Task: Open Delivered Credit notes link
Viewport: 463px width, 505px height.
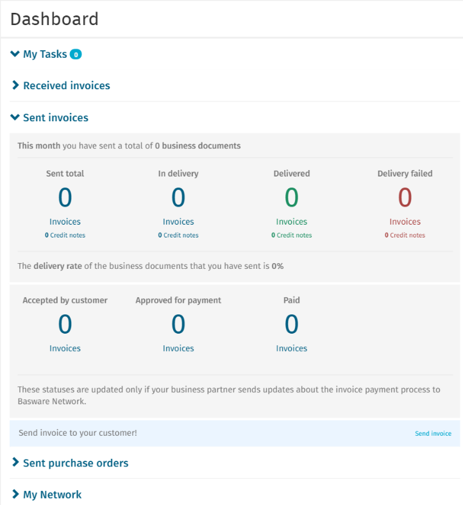Action: point(292,235)
